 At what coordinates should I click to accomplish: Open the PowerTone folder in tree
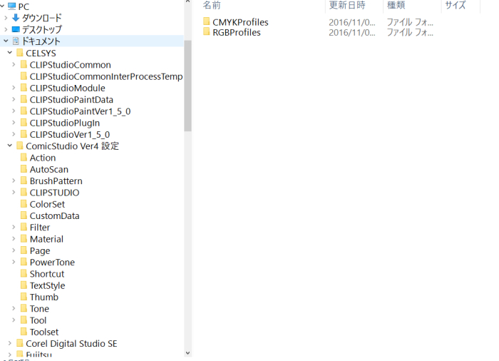tap(52, 263)
